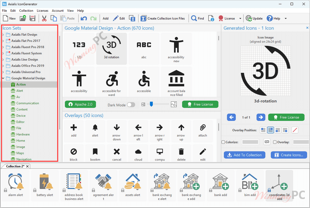Enable the Colorize checkbox
This screenshot has width=310, height=208.
[x=223, y=142]
